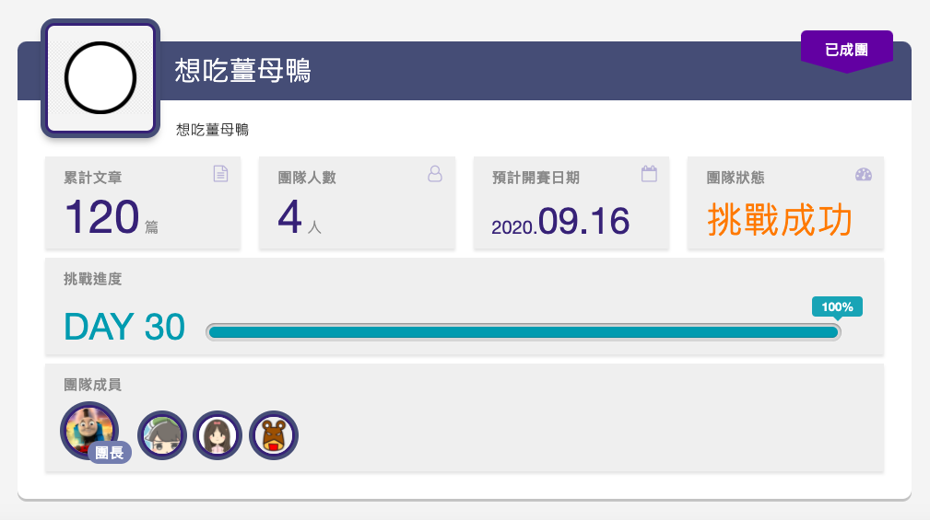This screenshot has height=520, width=930.
Task: Click the person icon in 團隊人數 card
Action: (435, 174)
